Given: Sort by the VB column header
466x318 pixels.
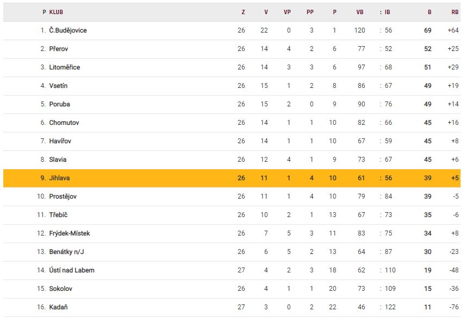Looking at the screenshot, I should (360, 12).
